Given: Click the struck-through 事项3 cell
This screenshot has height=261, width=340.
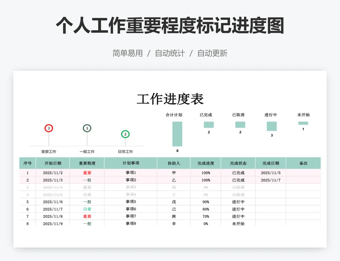Looking at the screenshot, I should 131,187.
